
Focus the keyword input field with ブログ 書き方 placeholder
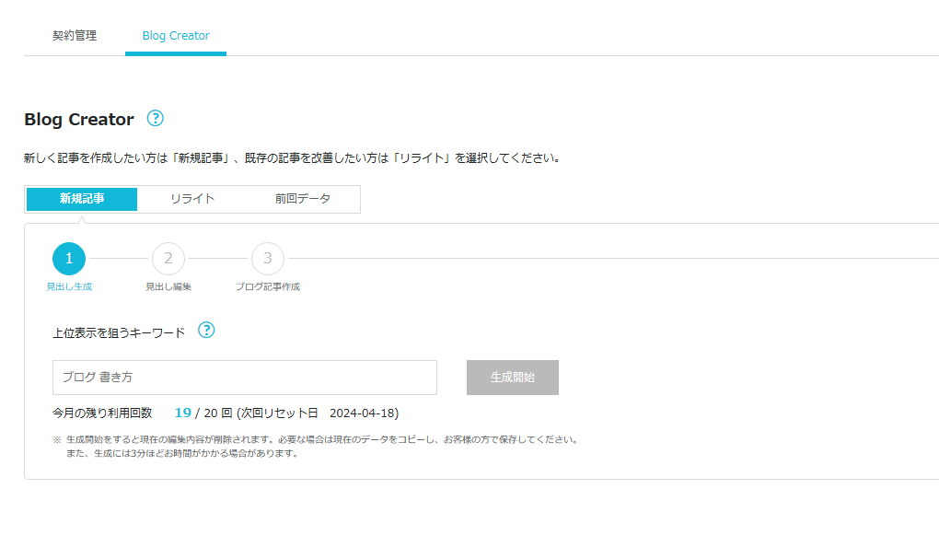tap(244, 378)
